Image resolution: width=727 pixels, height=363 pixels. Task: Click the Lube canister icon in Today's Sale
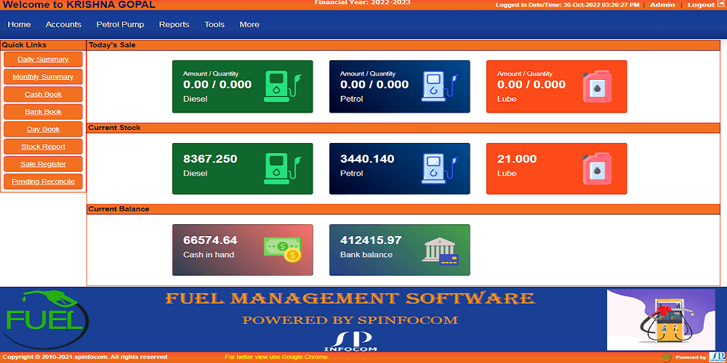pyautogui.click(x=597, y=86)
